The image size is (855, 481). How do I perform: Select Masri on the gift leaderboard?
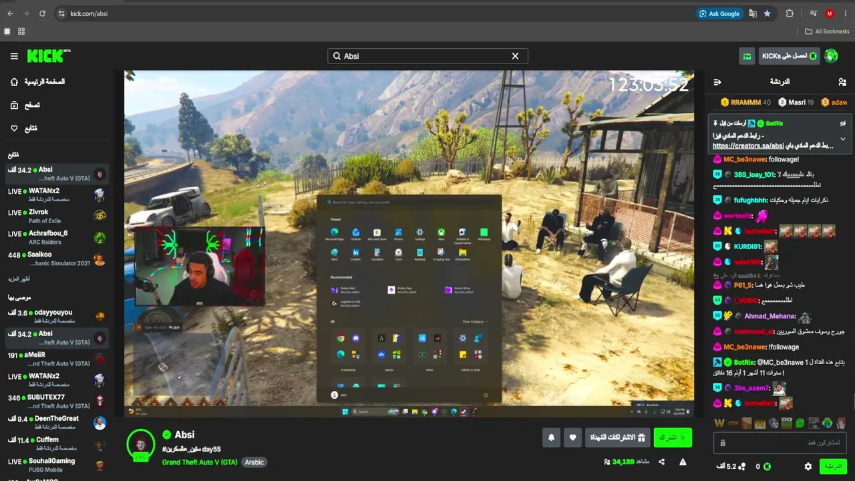(x=795, y=102)
